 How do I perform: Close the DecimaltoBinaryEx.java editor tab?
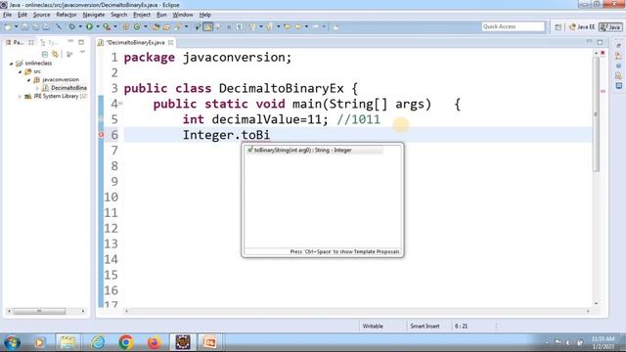click(x=171, y=42)
